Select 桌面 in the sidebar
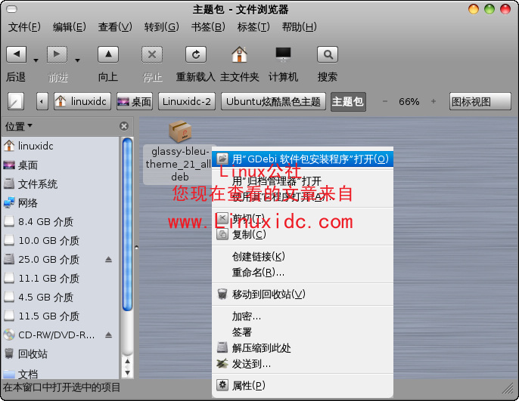 pos(61,165)
